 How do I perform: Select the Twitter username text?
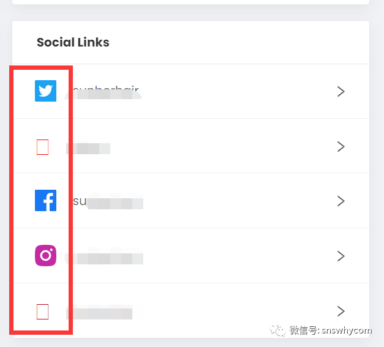click(x=105, y=92)
